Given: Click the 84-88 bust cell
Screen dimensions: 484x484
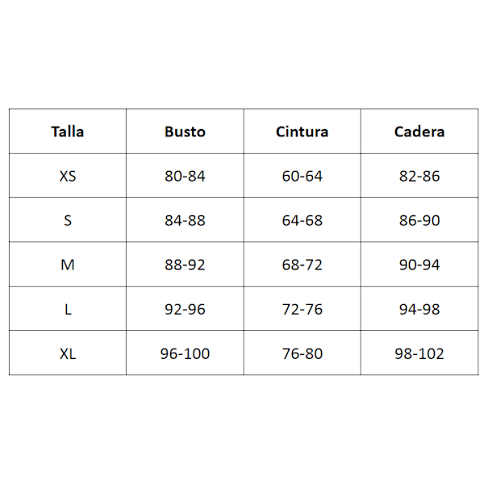Looking at the screenshot, I should 185,220.
